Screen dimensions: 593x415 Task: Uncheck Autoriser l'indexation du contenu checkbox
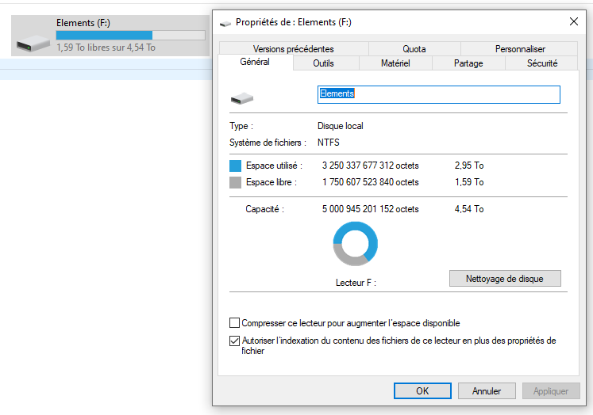[x=234, y=341]
